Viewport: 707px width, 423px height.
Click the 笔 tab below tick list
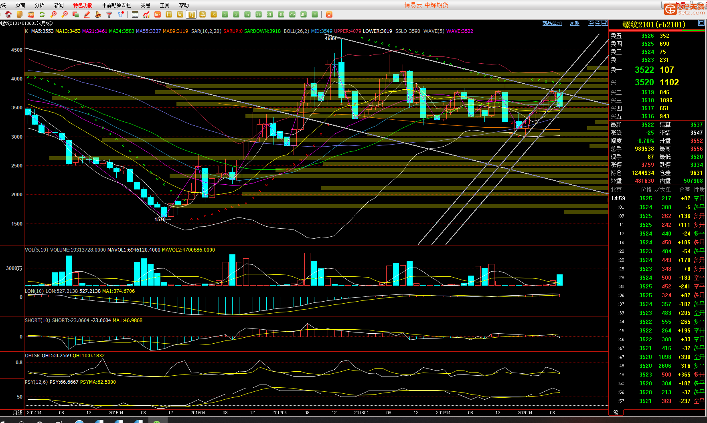[616, 412]
